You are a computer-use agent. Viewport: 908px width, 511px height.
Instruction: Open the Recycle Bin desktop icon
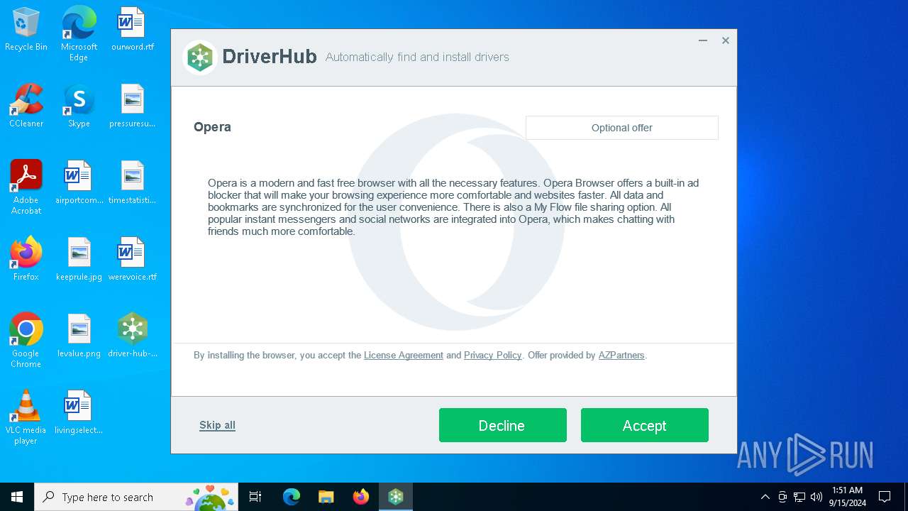26,30
